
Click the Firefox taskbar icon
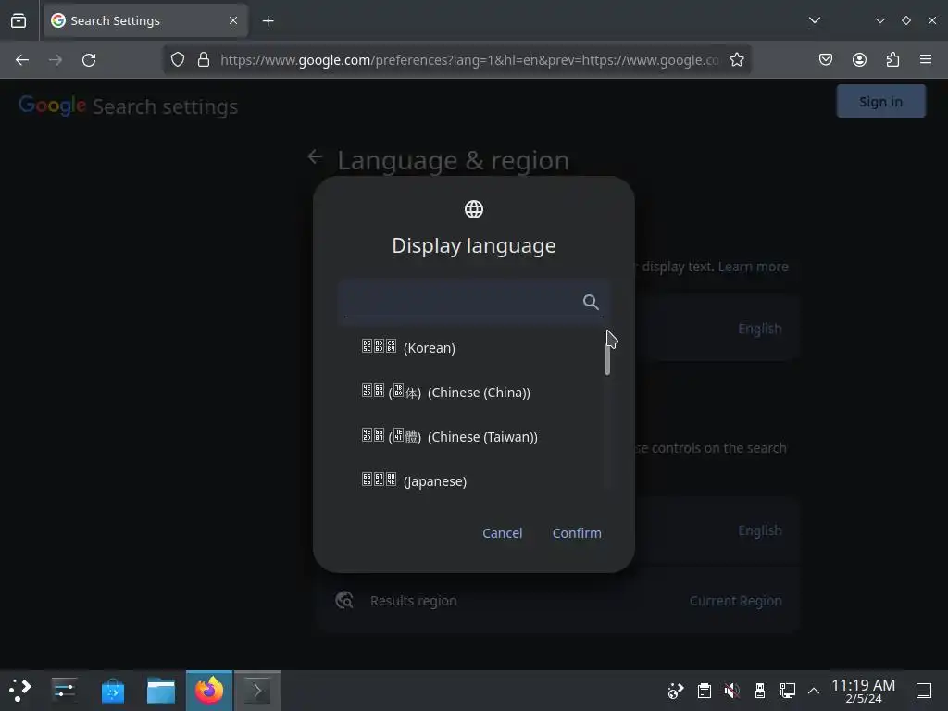[208, 691]
